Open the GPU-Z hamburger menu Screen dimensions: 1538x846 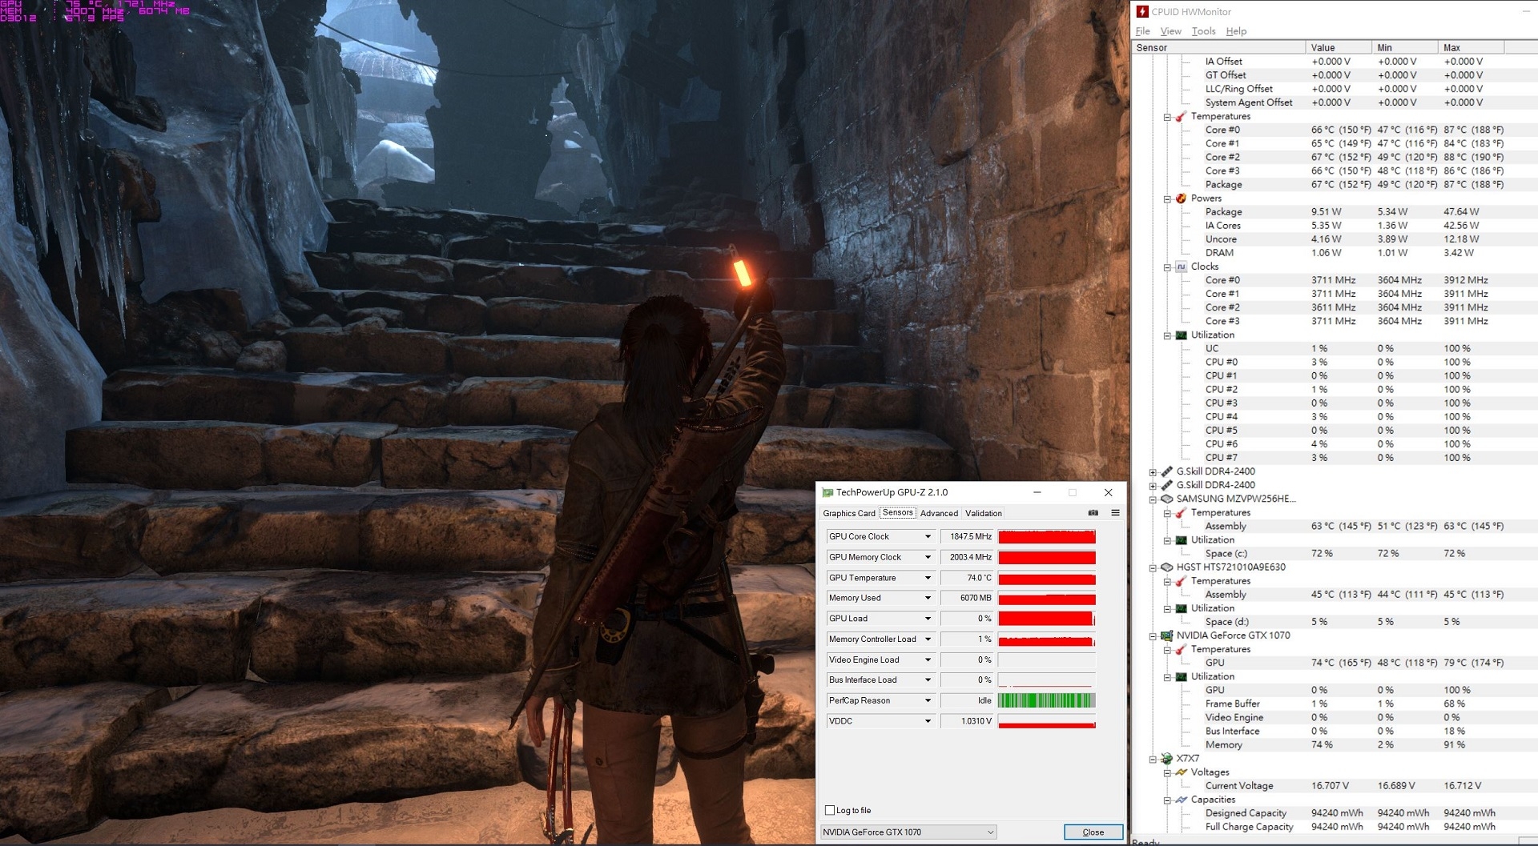[1115, 513]
